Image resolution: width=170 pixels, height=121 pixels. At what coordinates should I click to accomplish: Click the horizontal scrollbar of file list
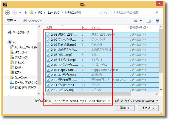pyautogui.click(x=88, y=94)
